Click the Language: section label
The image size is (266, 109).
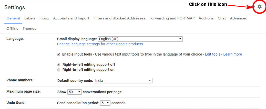click(x=15, y=39)
